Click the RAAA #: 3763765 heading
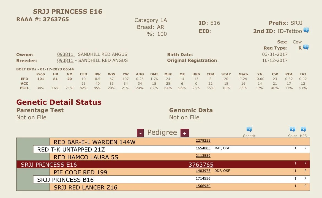322x198 pixels. (42, 19)
